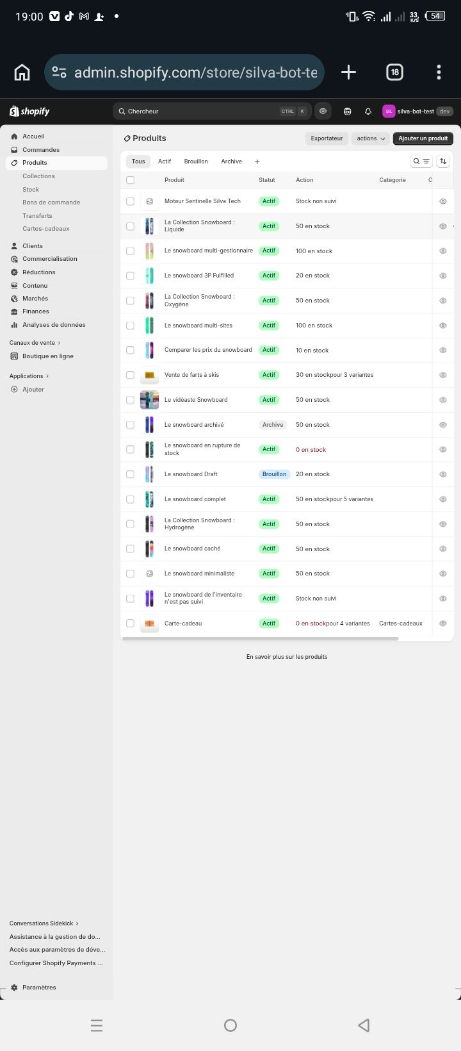Open the search and filter products button
461x1051 pixels.
(x=421, y=161)
